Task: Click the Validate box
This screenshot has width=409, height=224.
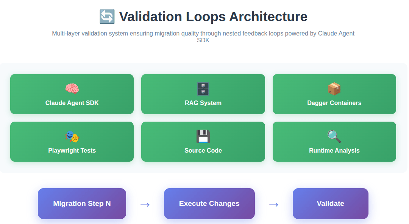Action: coord(330,204)
